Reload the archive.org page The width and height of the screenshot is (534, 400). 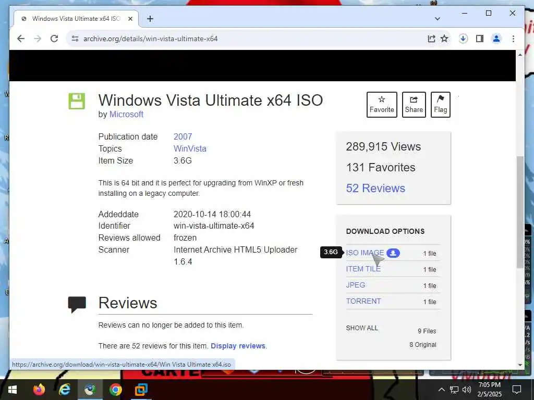(x=54, y=39)
